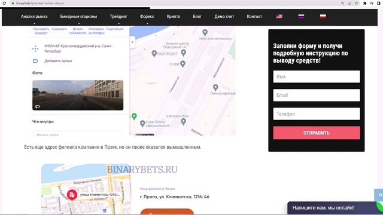The image size is (383, 215).
Task: Click the РАСПРОЕКТ map pin
Action: pos(154,54)
